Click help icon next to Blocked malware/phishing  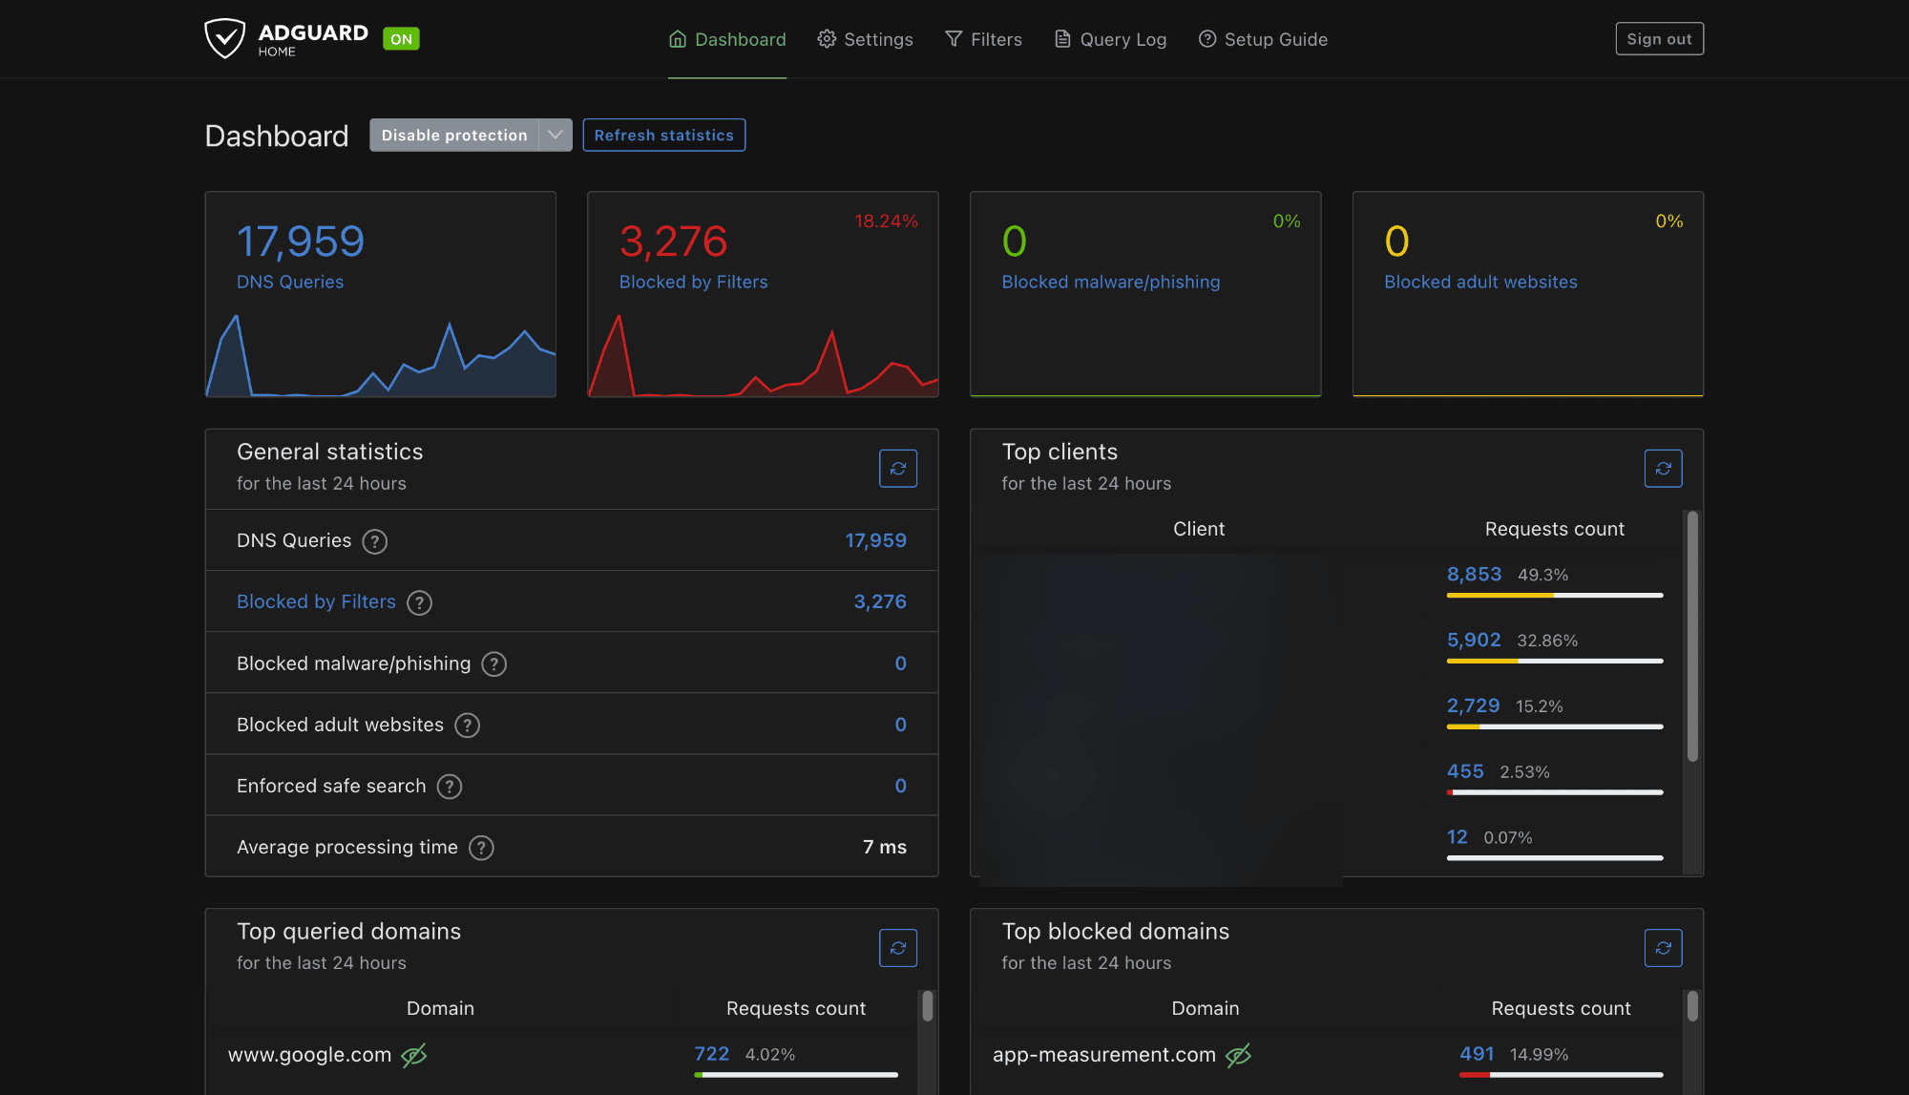[494, 663]
